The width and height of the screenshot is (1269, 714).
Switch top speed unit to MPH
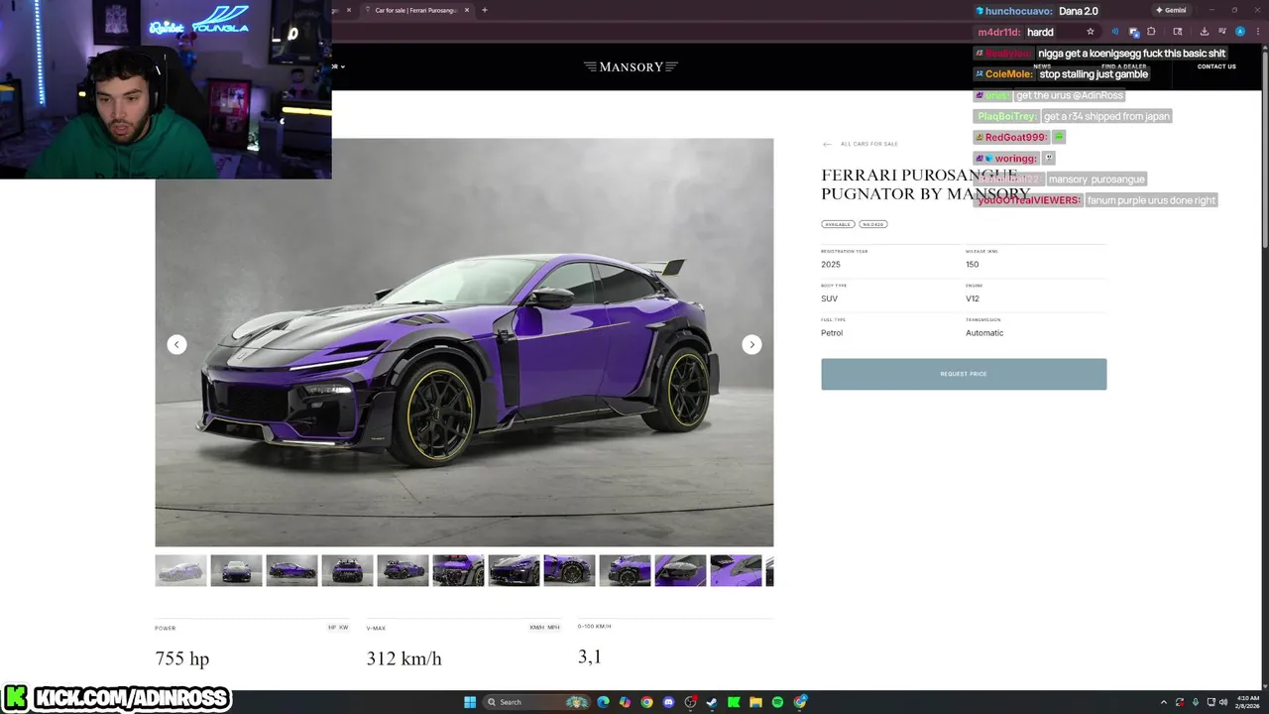(554, 628)
